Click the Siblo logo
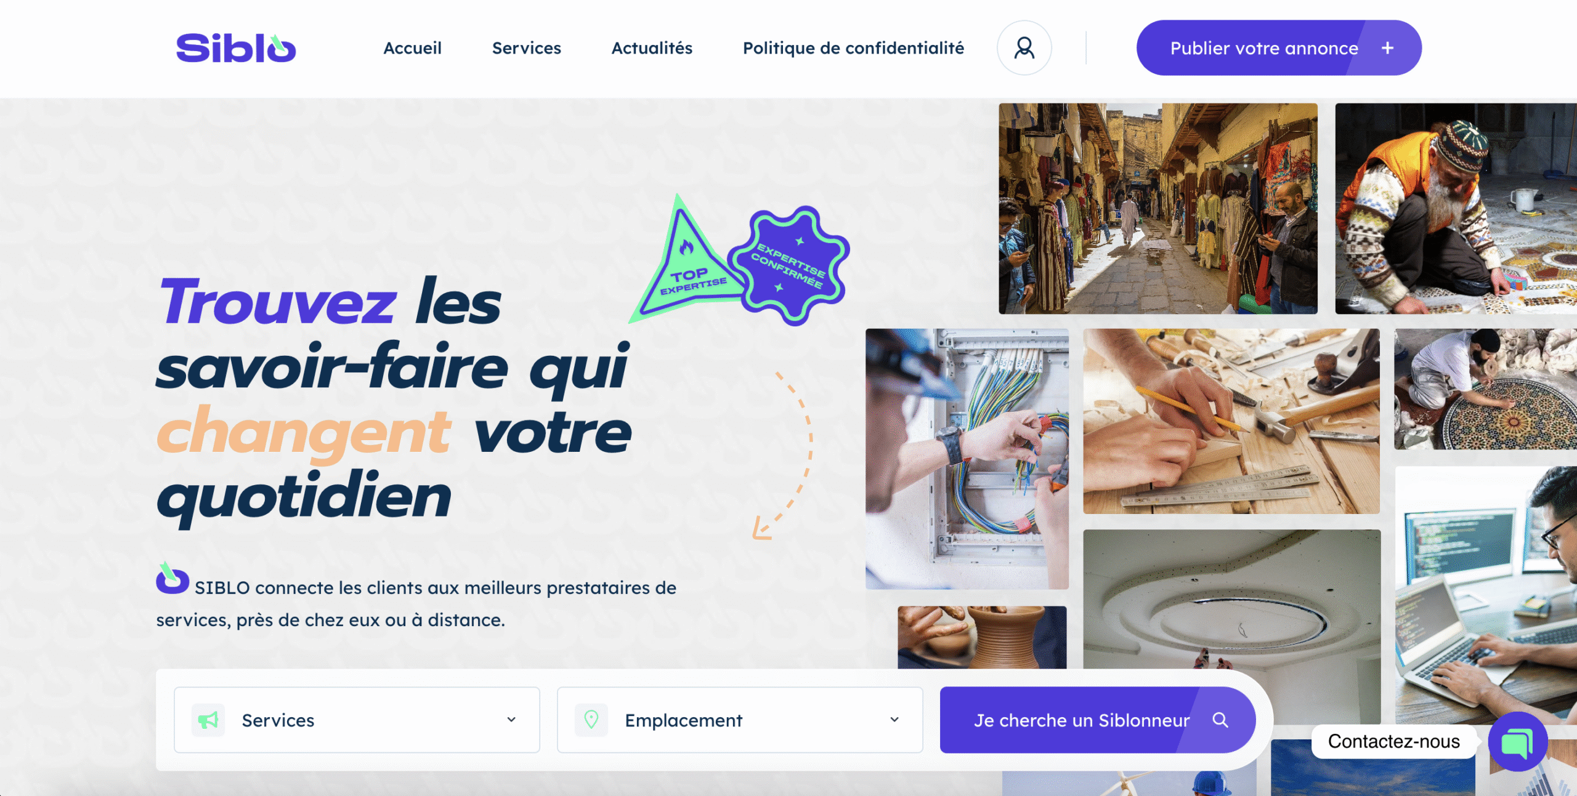Screen dimensions: 1577x796 pos(236,48)
